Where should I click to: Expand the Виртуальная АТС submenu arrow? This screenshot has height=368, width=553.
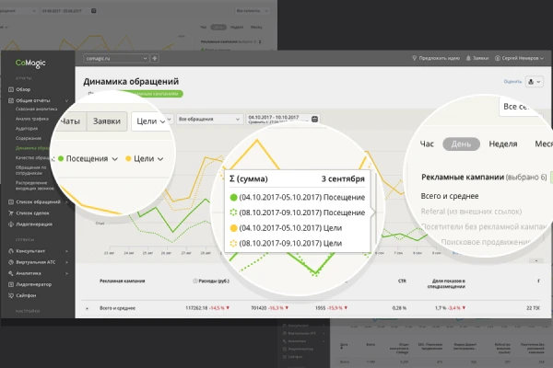[66, 262]
